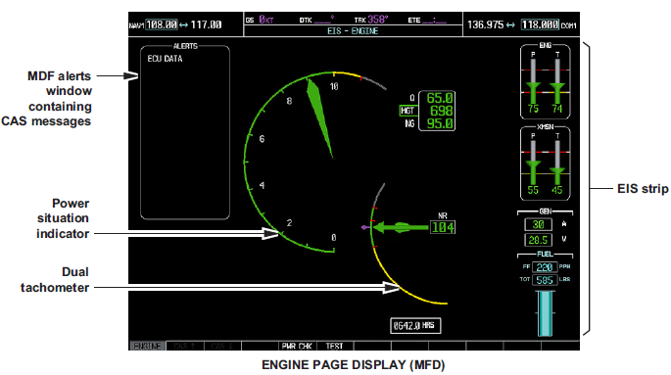671x375 pixels.
Task: Click the NR 104 readout box
Action: [443, 227]
